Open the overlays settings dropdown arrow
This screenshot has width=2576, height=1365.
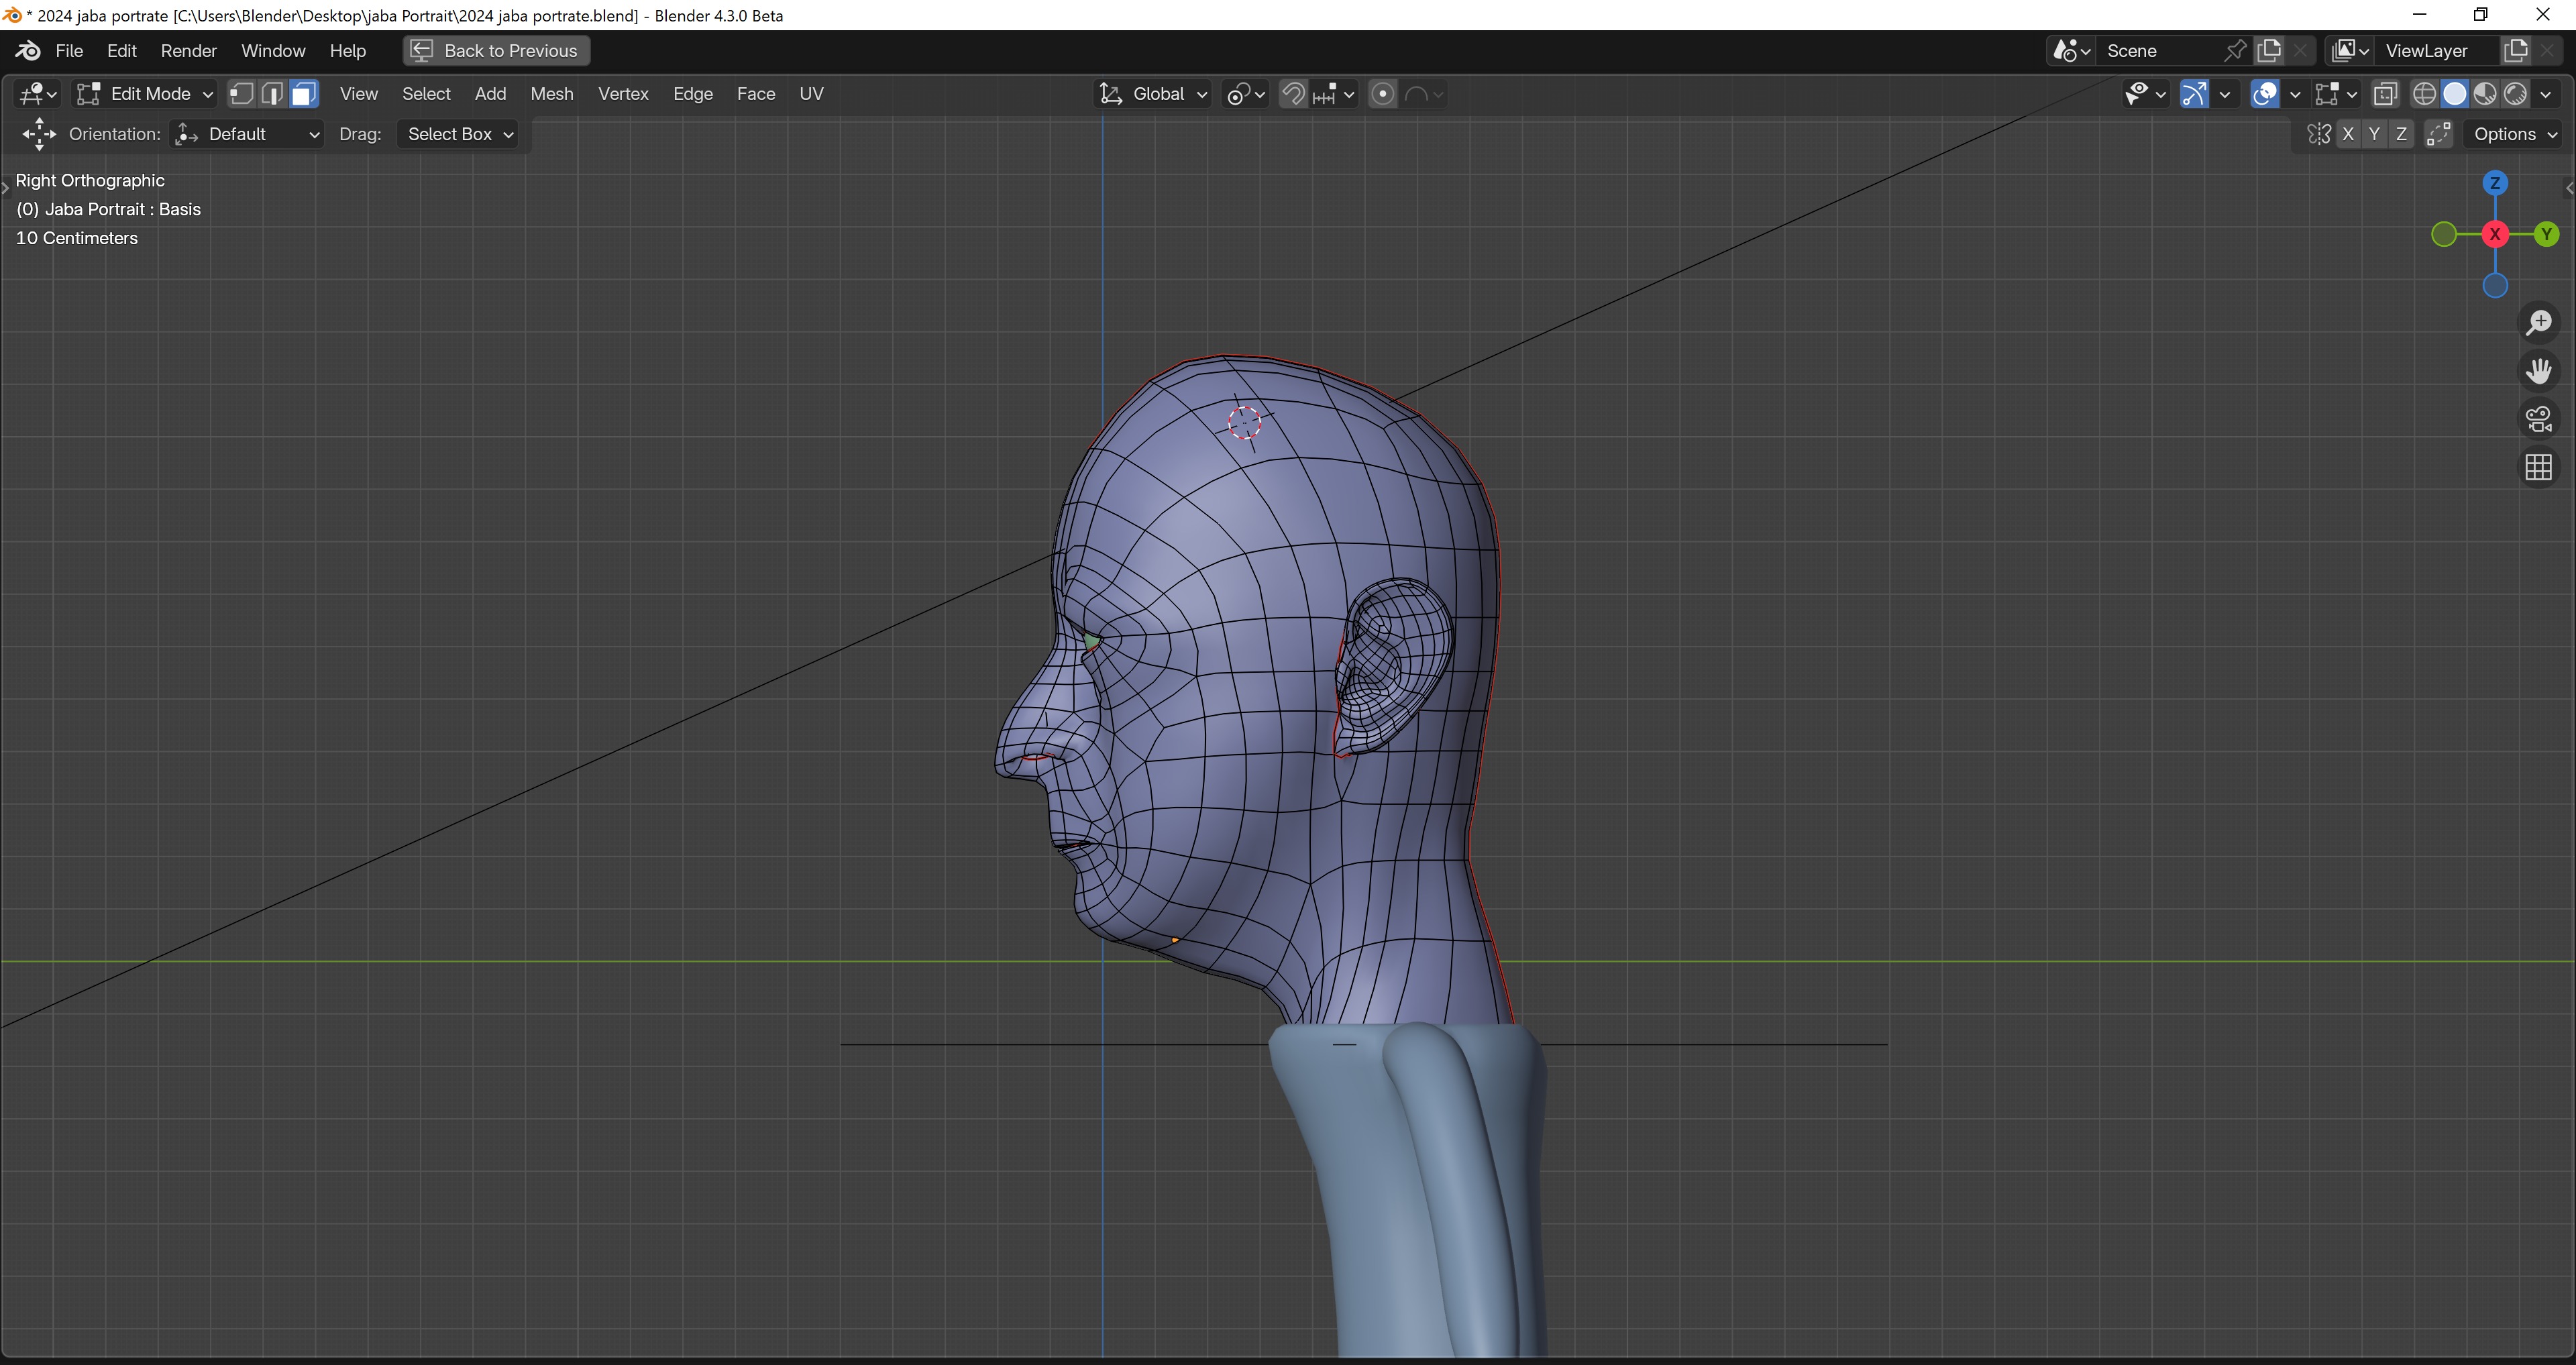(2294, 93)
